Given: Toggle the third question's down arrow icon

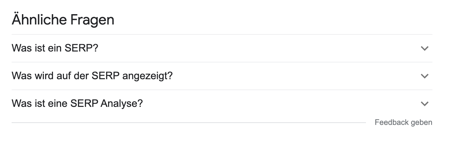Looking at the screenshot, I should (424, 104).
